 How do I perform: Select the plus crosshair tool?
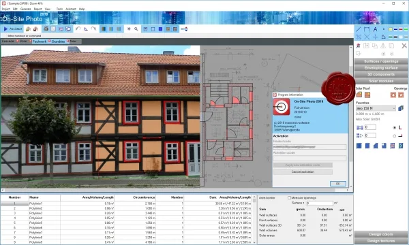[375, 37]
